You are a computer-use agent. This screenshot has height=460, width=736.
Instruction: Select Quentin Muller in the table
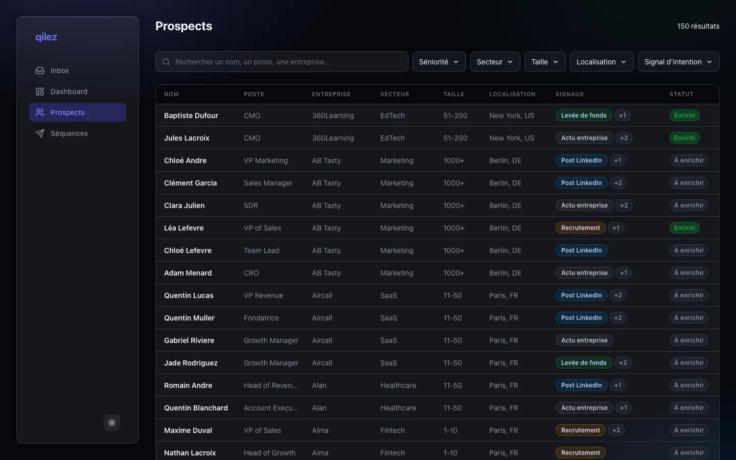pyautogui.click(x=189, y=318)
